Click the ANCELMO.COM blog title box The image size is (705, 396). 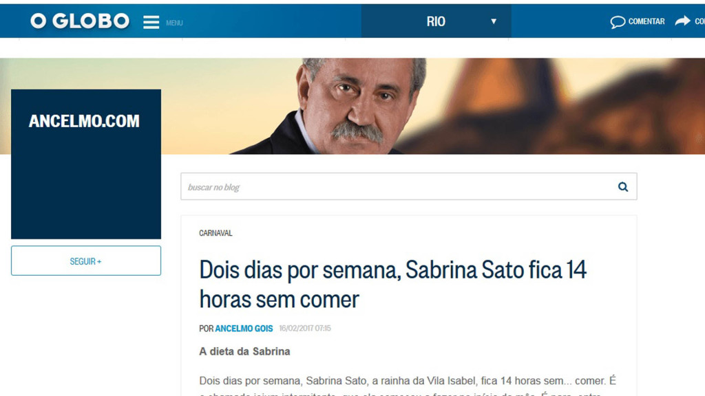pyautogui.click(x=86, y=164)
